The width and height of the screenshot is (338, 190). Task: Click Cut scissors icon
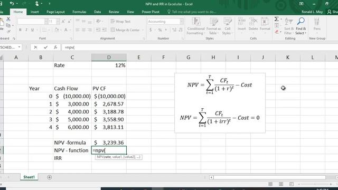coord(8,19)
